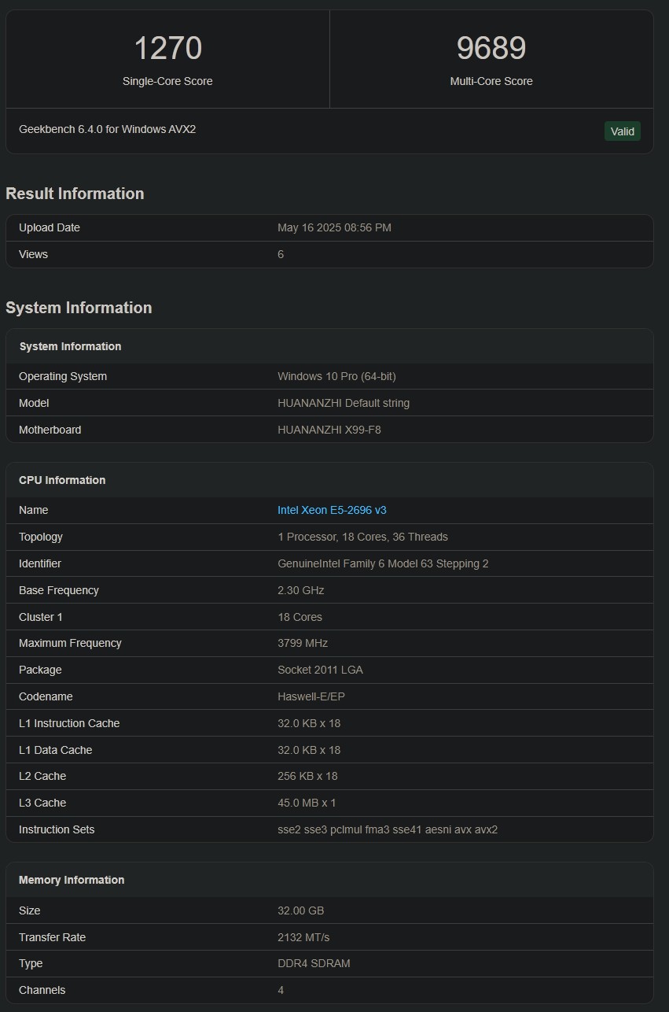Click the DDR4 SDRAM memory type value
The width and height of the screenshot is (669, 1012).
(314, 963)
